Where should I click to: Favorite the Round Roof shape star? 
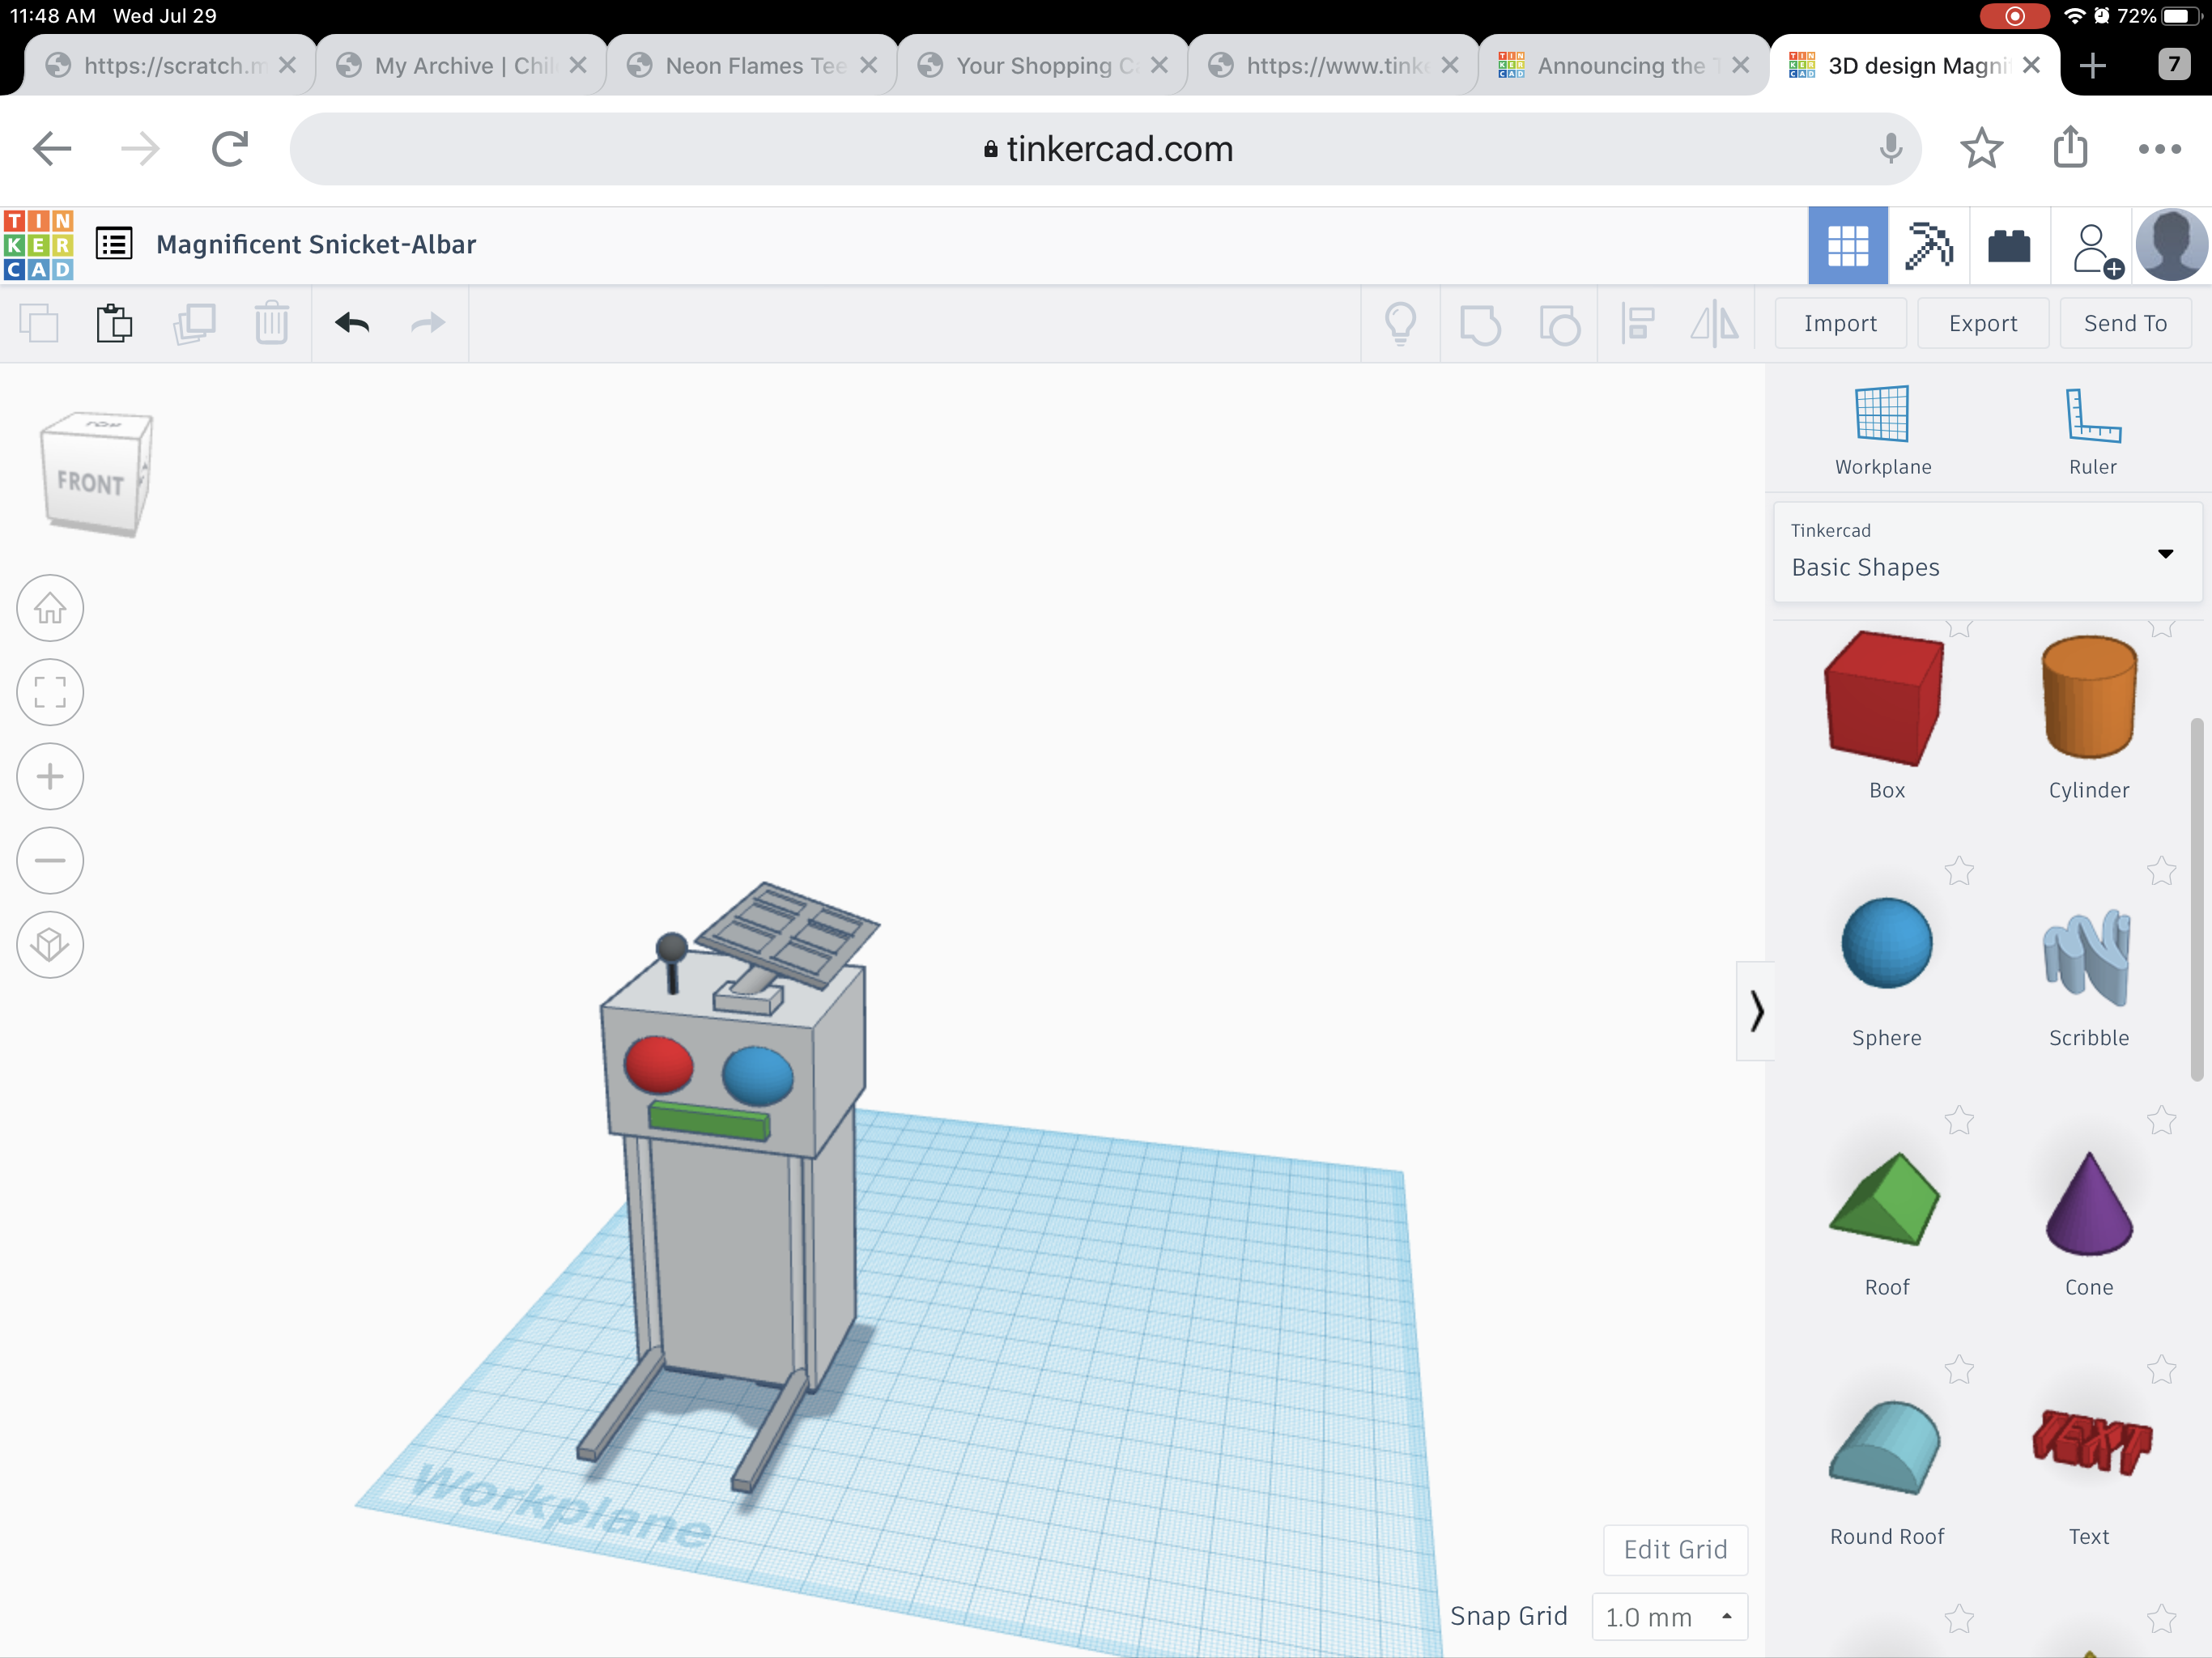click(x=1959, y=1369)
